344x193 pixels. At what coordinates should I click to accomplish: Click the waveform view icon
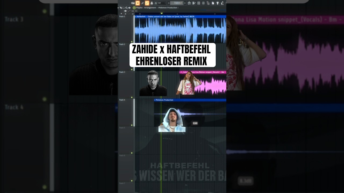125,11
